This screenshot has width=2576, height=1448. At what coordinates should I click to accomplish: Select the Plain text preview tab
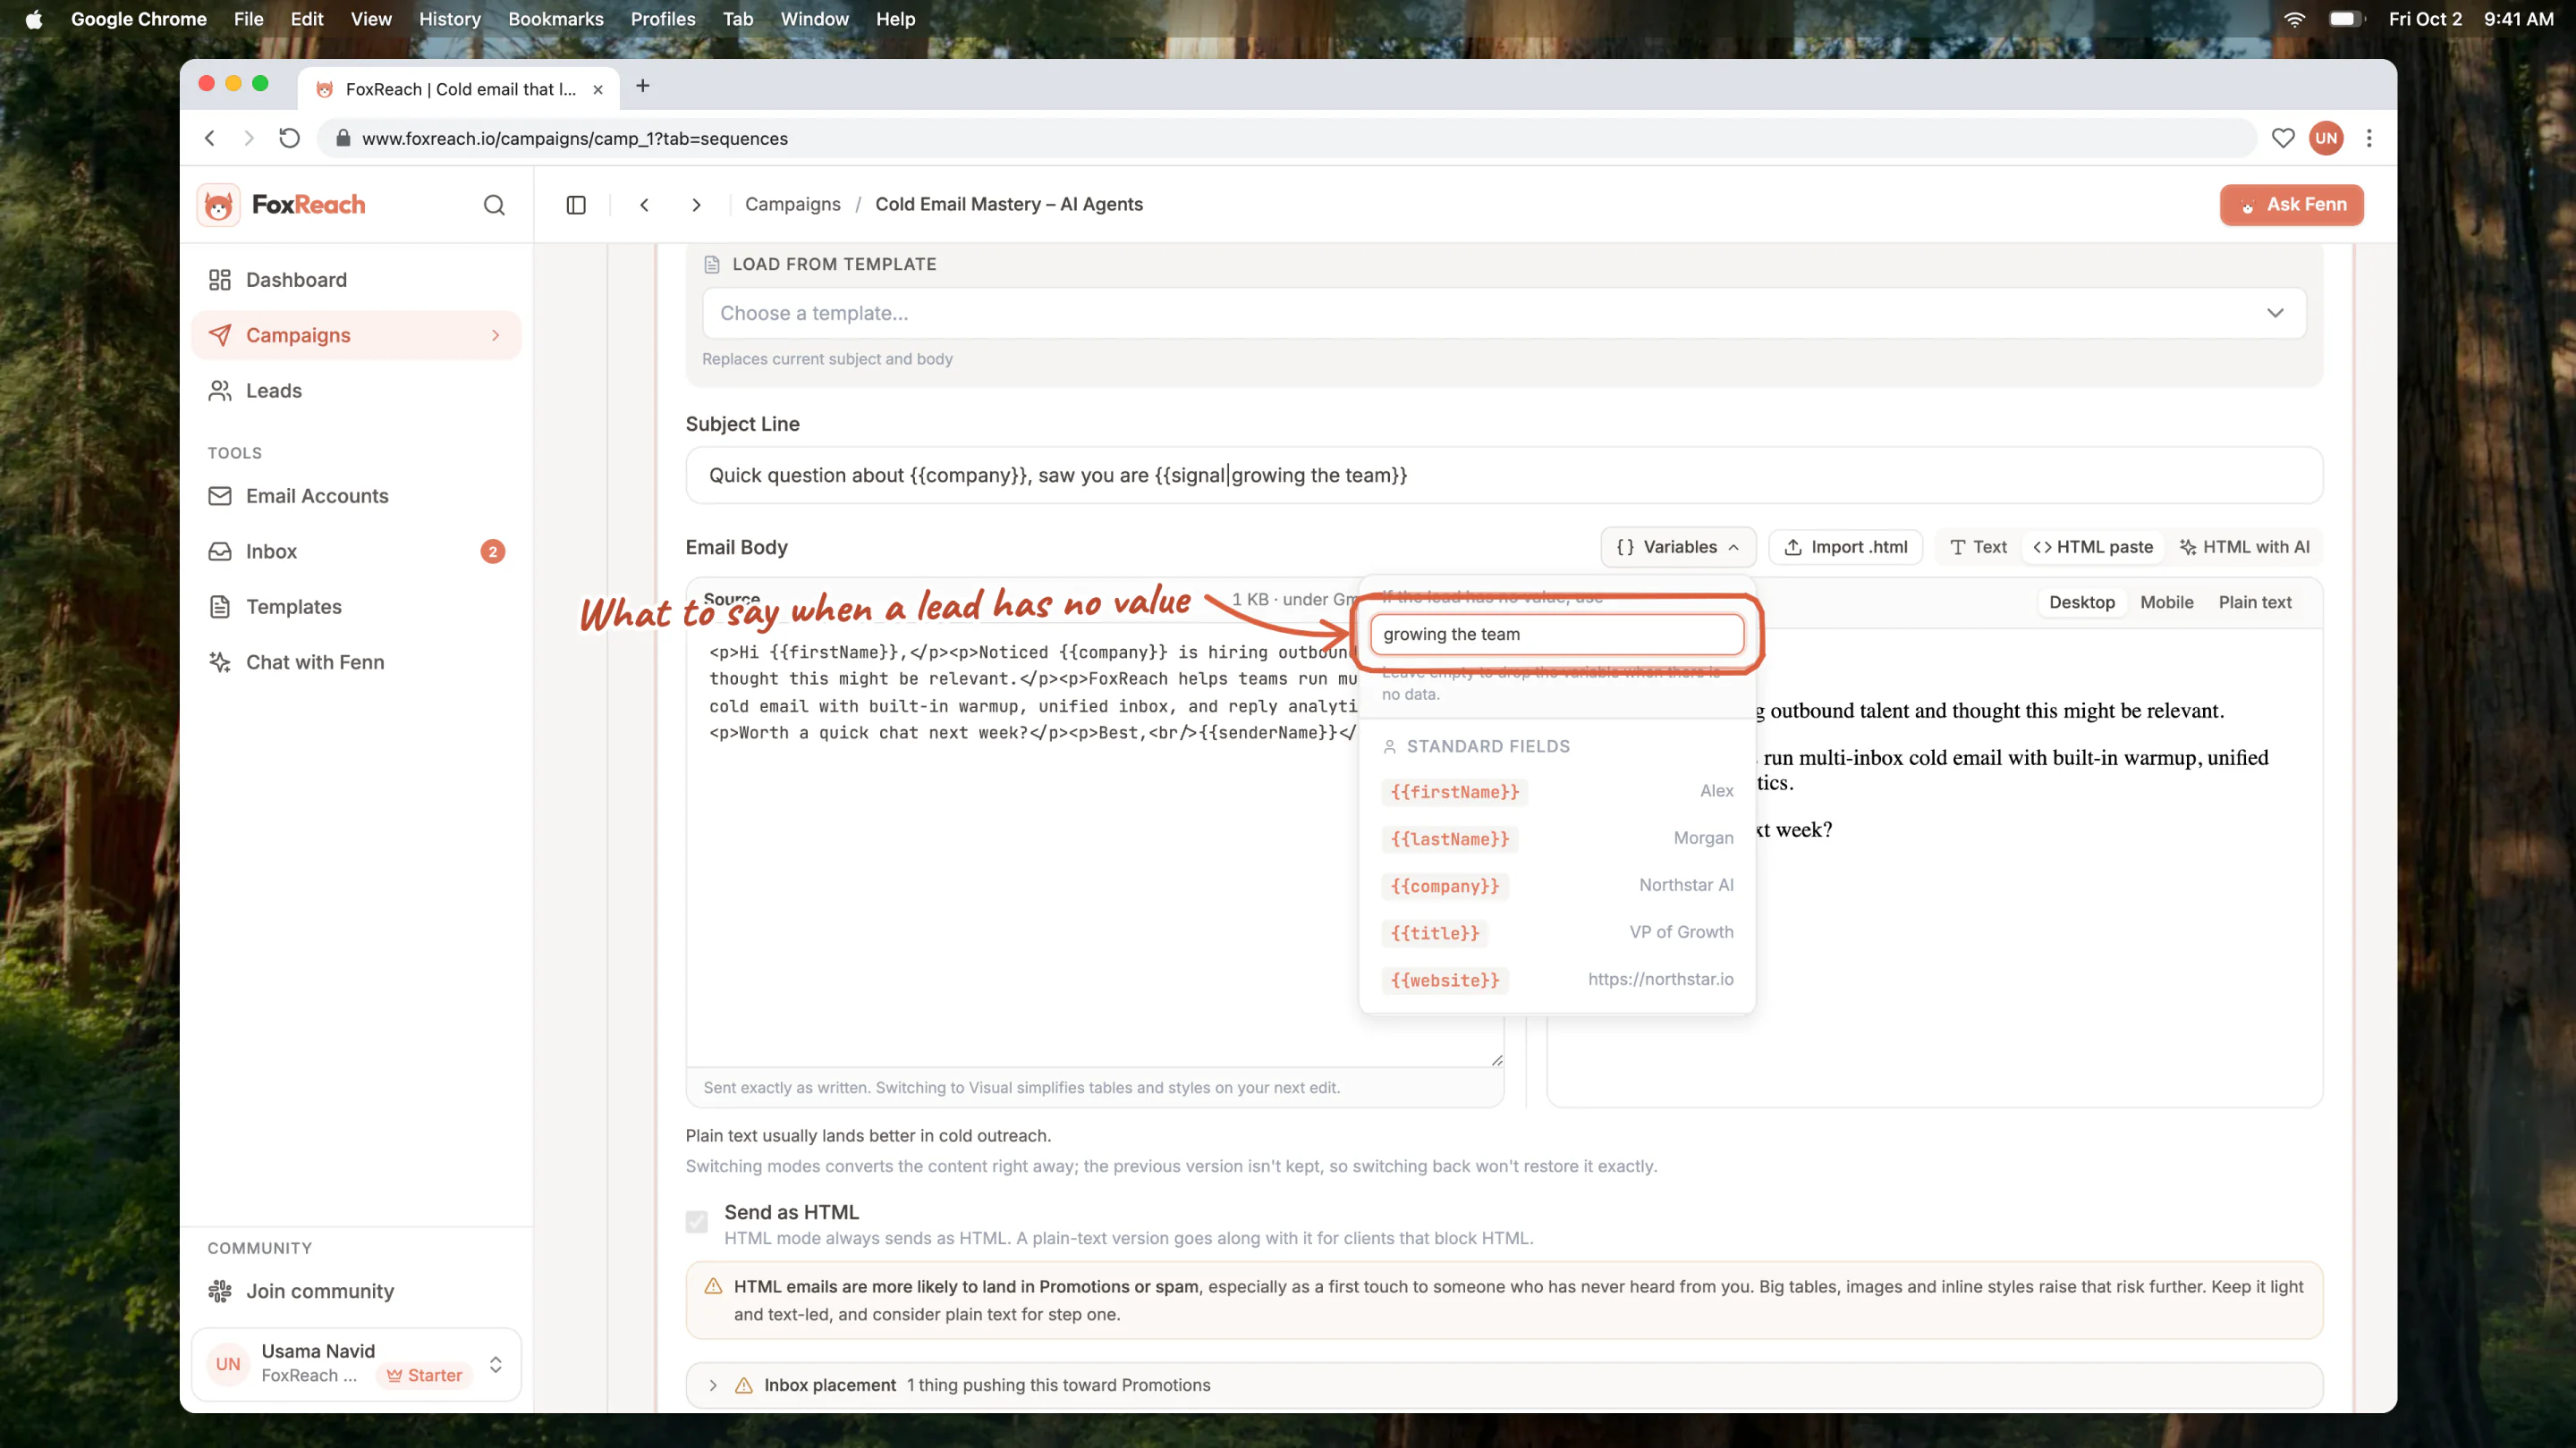2254,602
